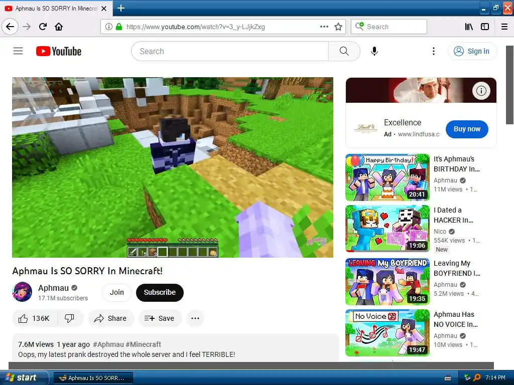Open the Nico channel name
This screenshot has height=385, width=514.
pos(440,232)
